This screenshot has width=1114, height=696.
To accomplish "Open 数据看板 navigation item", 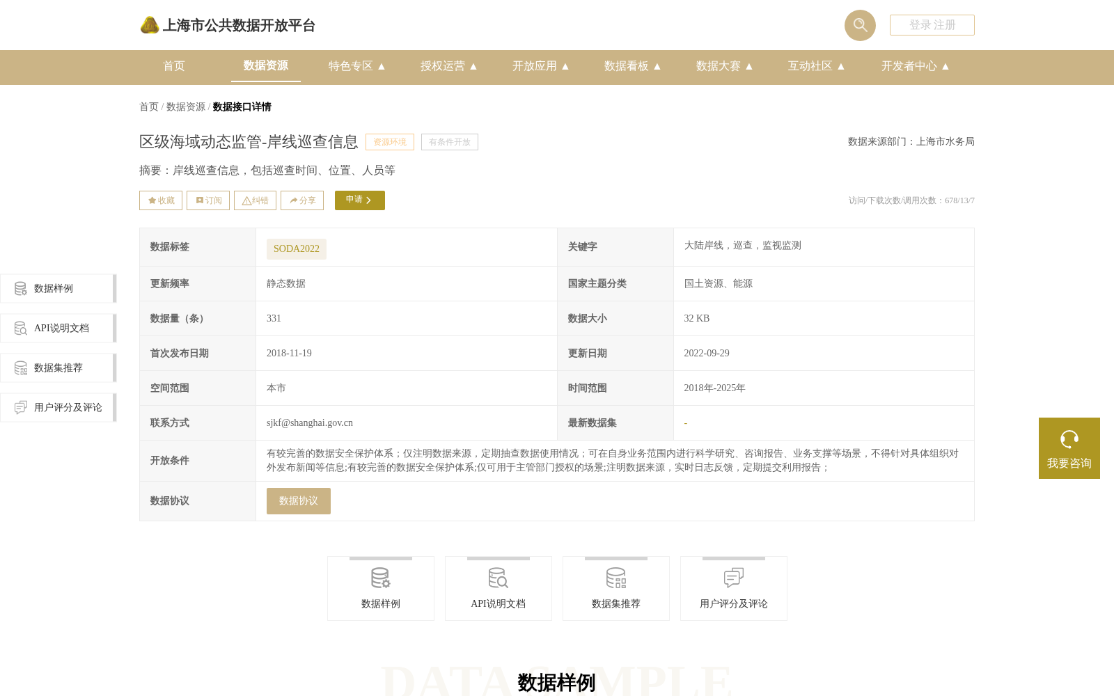I will point(627,66).
